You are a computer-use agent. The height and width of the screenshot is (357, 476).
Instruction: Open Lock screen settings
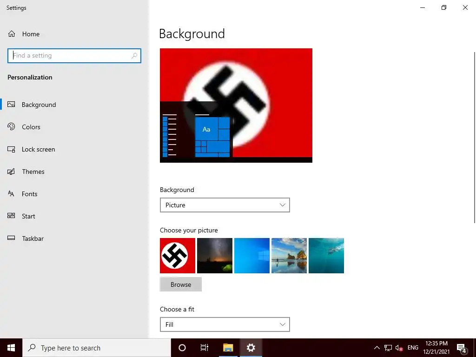click(38, 149)
